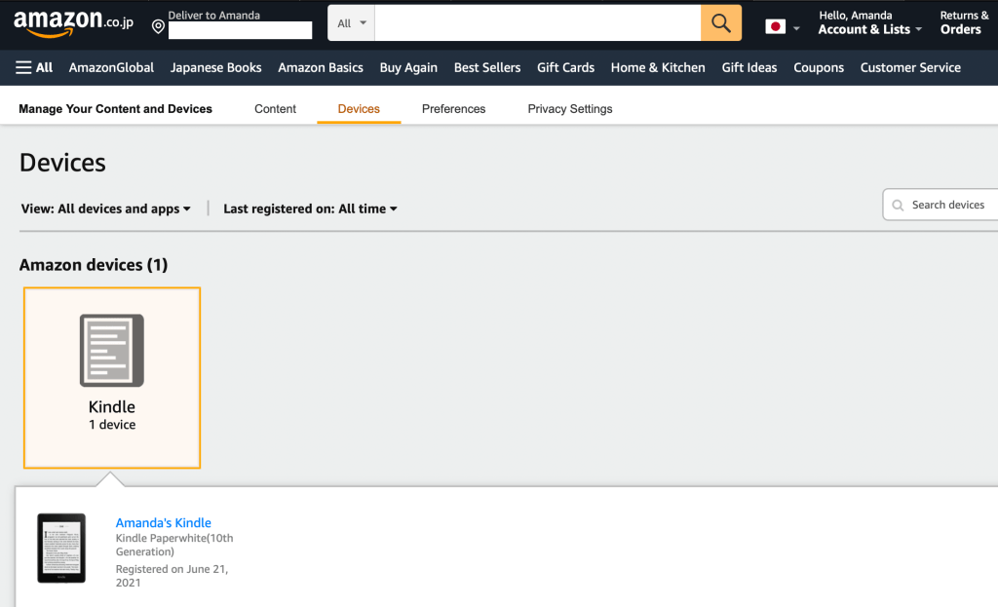This screenshot has width=998, height=607.
Task: Click the magnifier in Search devices box
Action: click(x=898, y=205)
